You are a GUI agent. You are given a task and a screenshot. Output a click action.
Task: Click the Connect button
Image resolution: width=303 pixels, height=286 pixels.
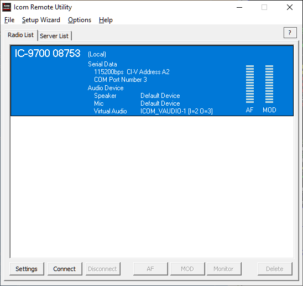[65, 269]
